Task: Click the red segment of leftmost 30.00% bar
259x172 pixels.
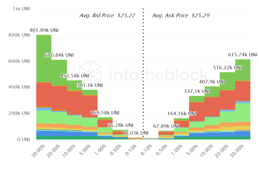Action: click(x=44, y=94)
